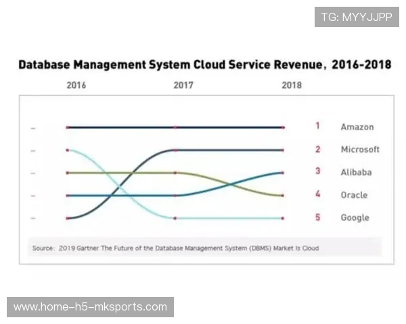Click rank number 1 beside Amazon
The image size is (406, 324).
pyautogui.click(x=317, y=126)
